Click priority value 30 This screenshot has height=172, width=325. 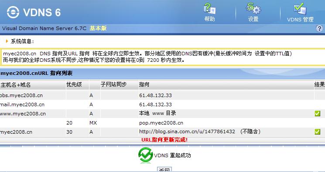pos(69,132)
